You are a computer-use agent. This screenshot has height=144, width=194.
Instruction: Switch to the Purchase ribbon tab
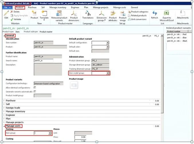pyautogui.click(x=32, y=7)
